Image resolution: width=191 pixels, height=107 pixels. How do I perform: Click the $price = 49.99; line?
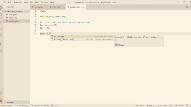(x=48, y=25)
